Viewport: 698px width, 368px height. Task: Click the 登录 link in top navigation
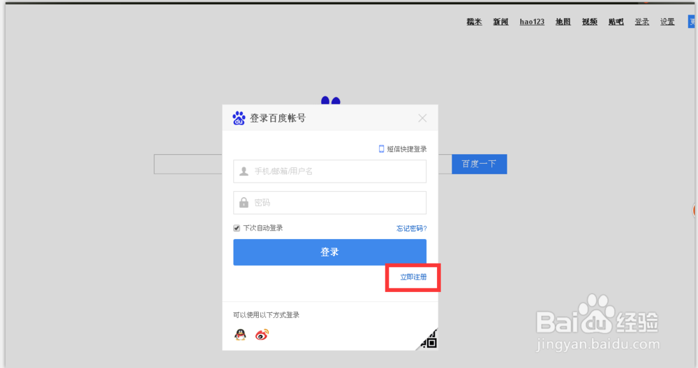click(x=642, y=22)
